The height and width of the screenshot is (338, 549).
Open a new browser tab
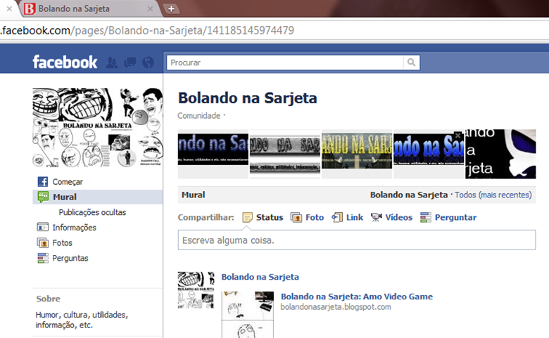click(171, 8)
